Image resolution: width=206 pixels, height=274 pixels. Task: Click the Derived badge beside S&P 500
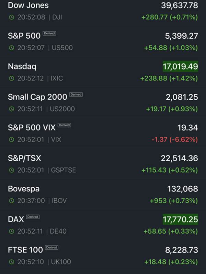(x=49, y=33)
